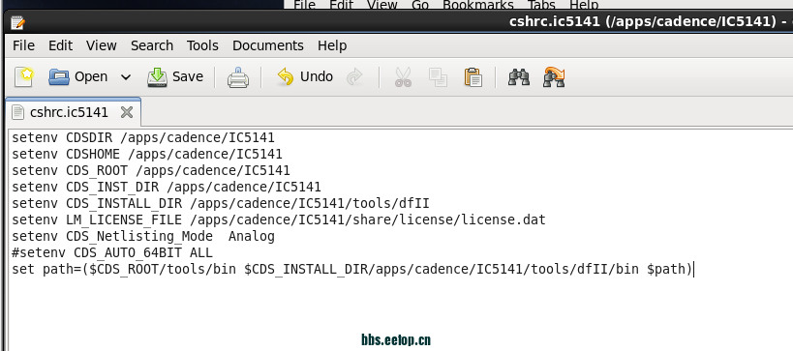Open a file with the Open button
The height and width of the screenshot is (351, 793).
point(77,76)
